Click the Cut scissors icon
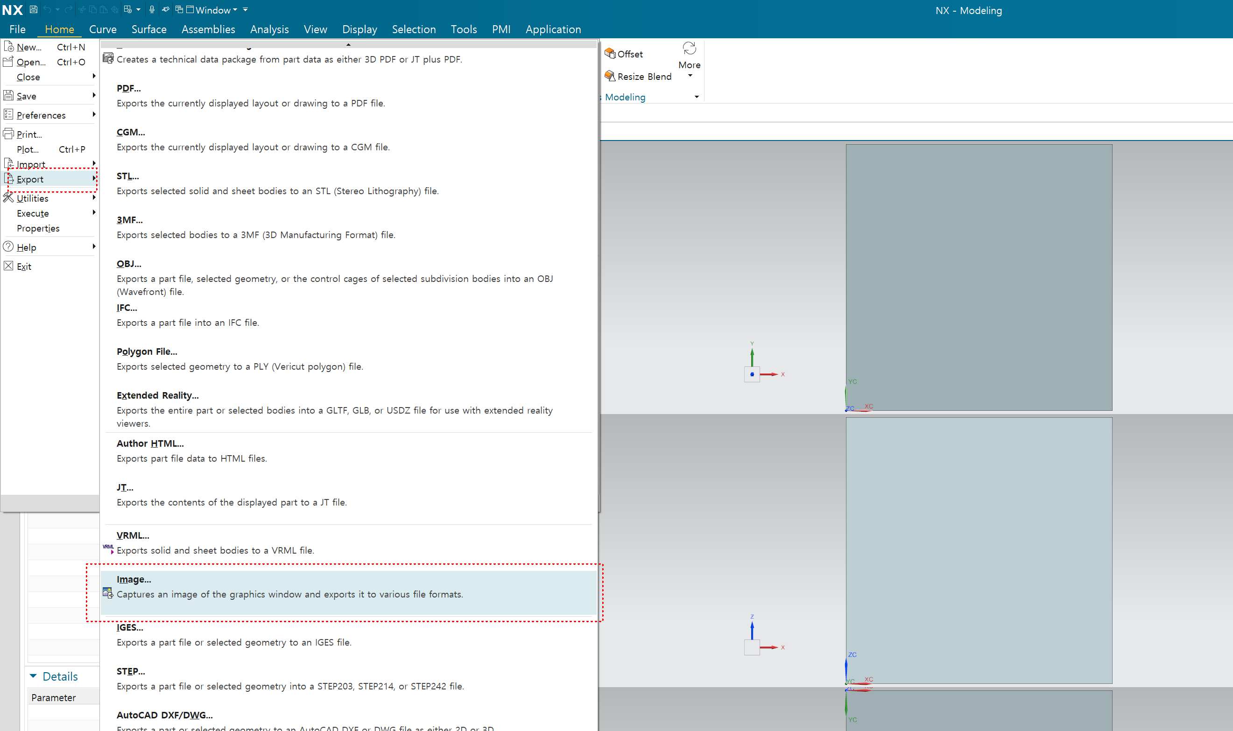Image resolution: width=1233 pixels, height=731 pixels. pyautogui.click(x=82, y=9)
